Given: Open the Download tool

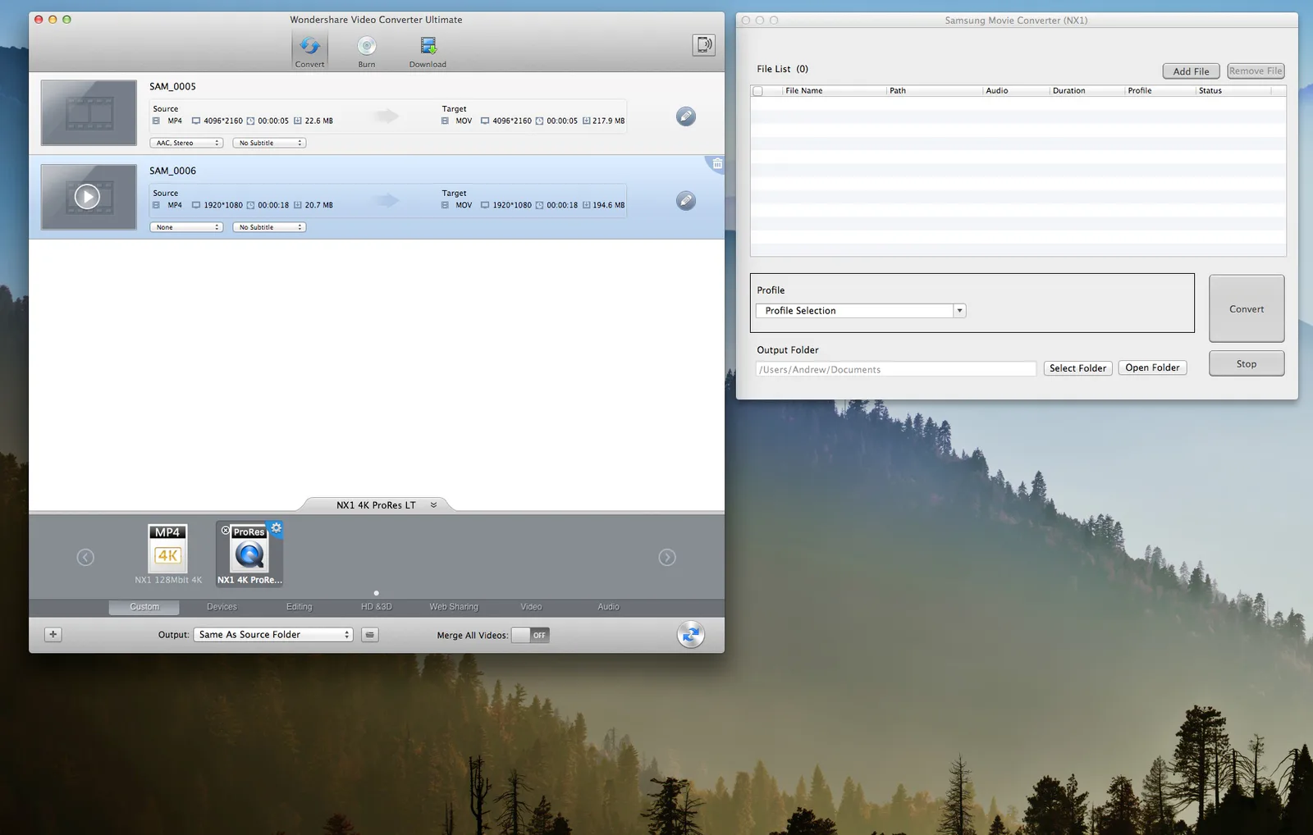Looking at the screenshot, I should 428,50.
